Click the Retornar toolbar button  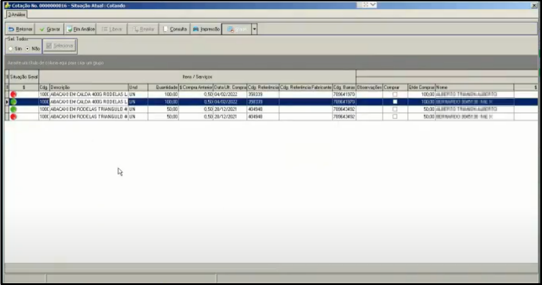pyautogui.click(x=20, y=29)
